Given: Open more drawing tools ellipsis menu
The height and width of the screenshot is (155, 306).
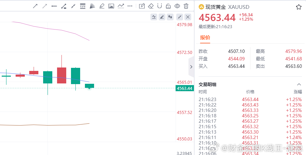Looking at the screenshot, I should coord(130,6).
